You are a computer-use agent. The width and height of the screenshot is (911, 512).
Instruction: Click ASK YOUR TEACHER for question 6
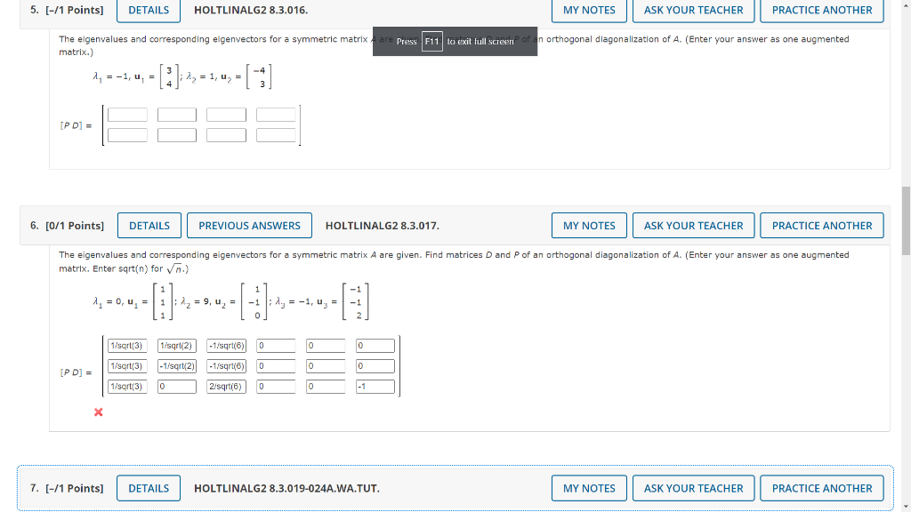point(693,225)
